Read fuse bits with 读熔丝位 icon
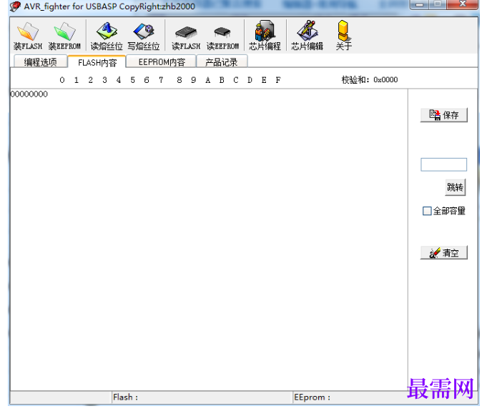The width and height of the screenshot is (487, 411). pyautogui.click(x=107, y=36)
